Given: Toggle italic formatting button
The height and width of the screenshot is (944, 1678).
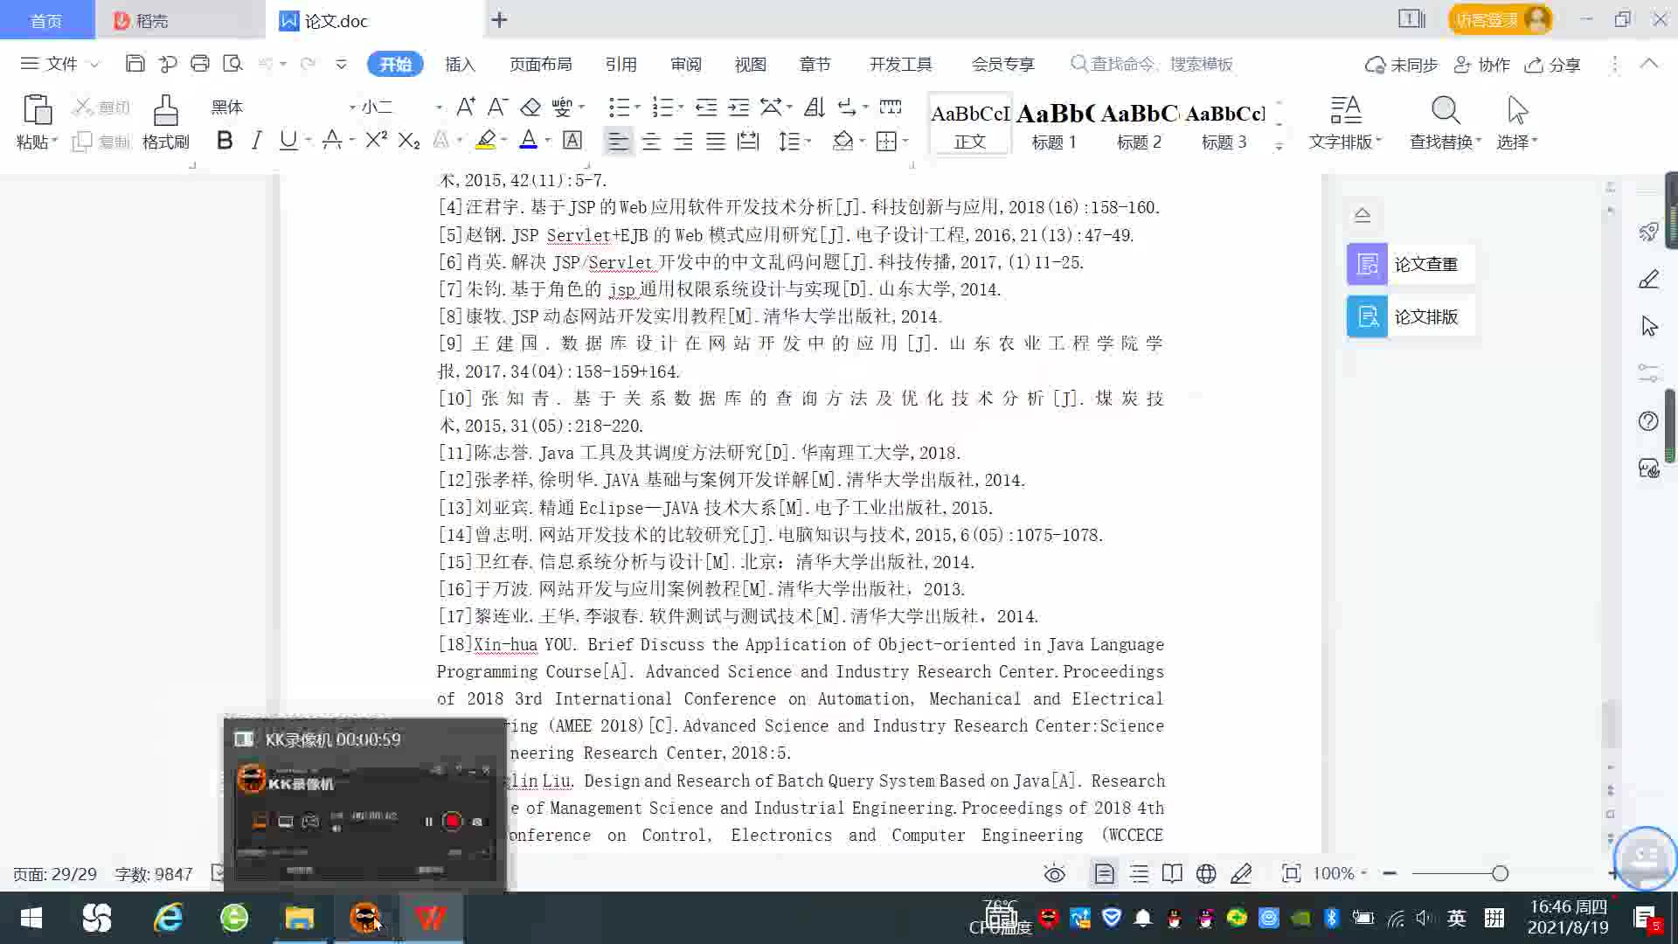Looking at the screenshot, I should (x=256, y=141).
